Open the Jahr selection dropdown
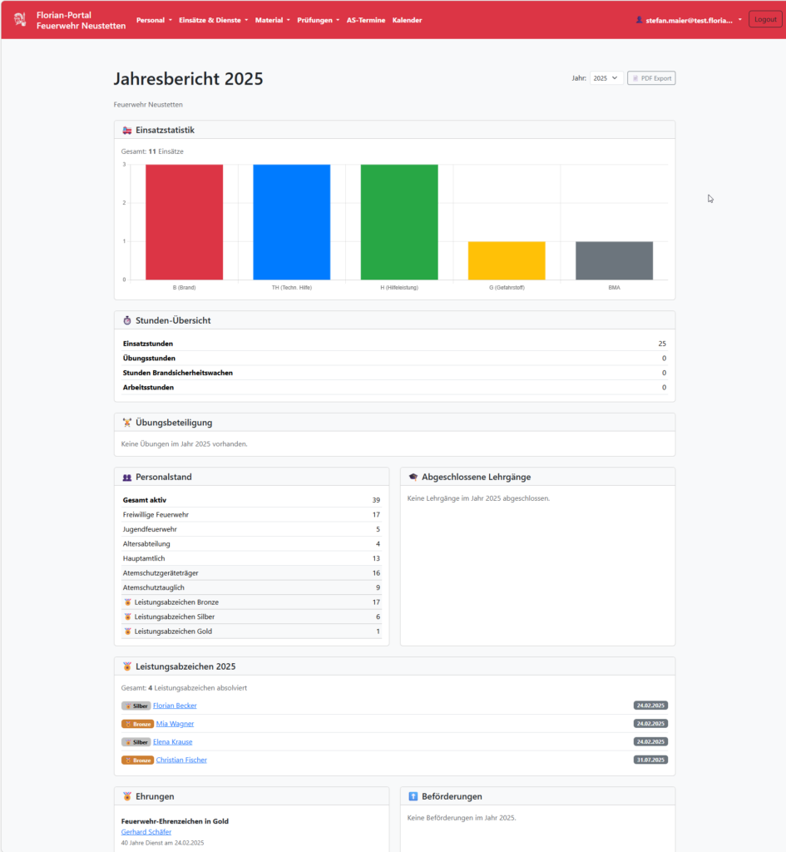Screen dimensions: 786x852 coord(606,78)
